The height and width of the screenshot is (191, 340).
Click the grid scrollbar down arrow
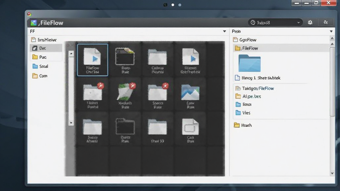[x=71, y=123]
